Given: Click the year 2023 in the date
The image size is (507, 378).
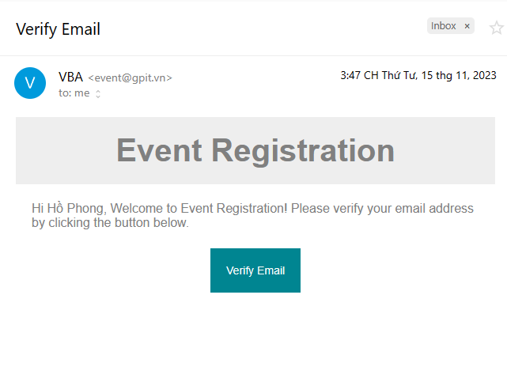Looking at the screenshot, I should point(482,76).
